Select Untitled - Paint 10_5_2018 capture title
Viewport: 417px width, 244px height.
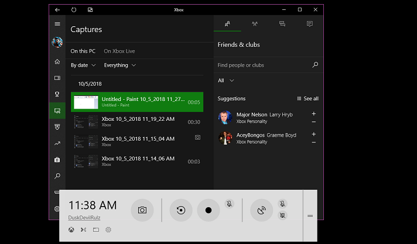tap(143, 99)
